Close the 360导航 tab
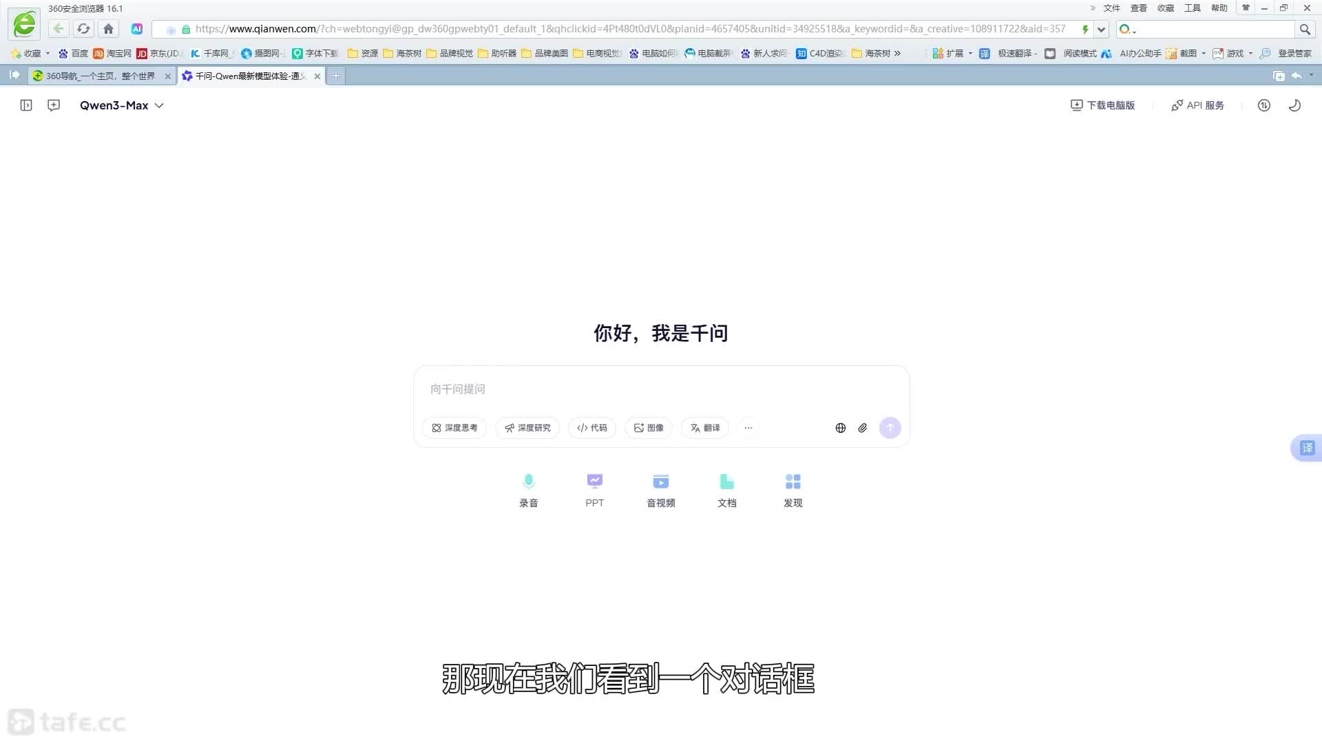This screenshot has width=1322, height=743. point(167,76)
